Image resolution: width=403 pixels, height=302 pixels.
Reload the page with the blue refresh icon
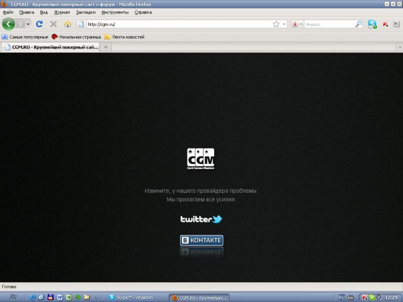(x=39, y=24)
